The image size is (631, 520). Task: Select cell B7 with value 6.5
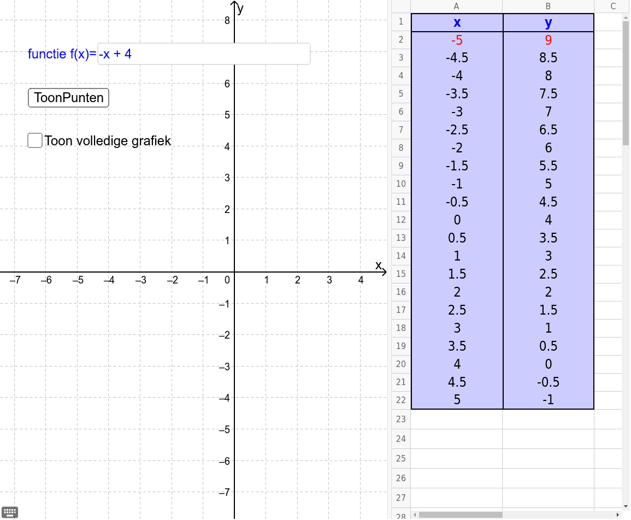(x=548, y=130)
